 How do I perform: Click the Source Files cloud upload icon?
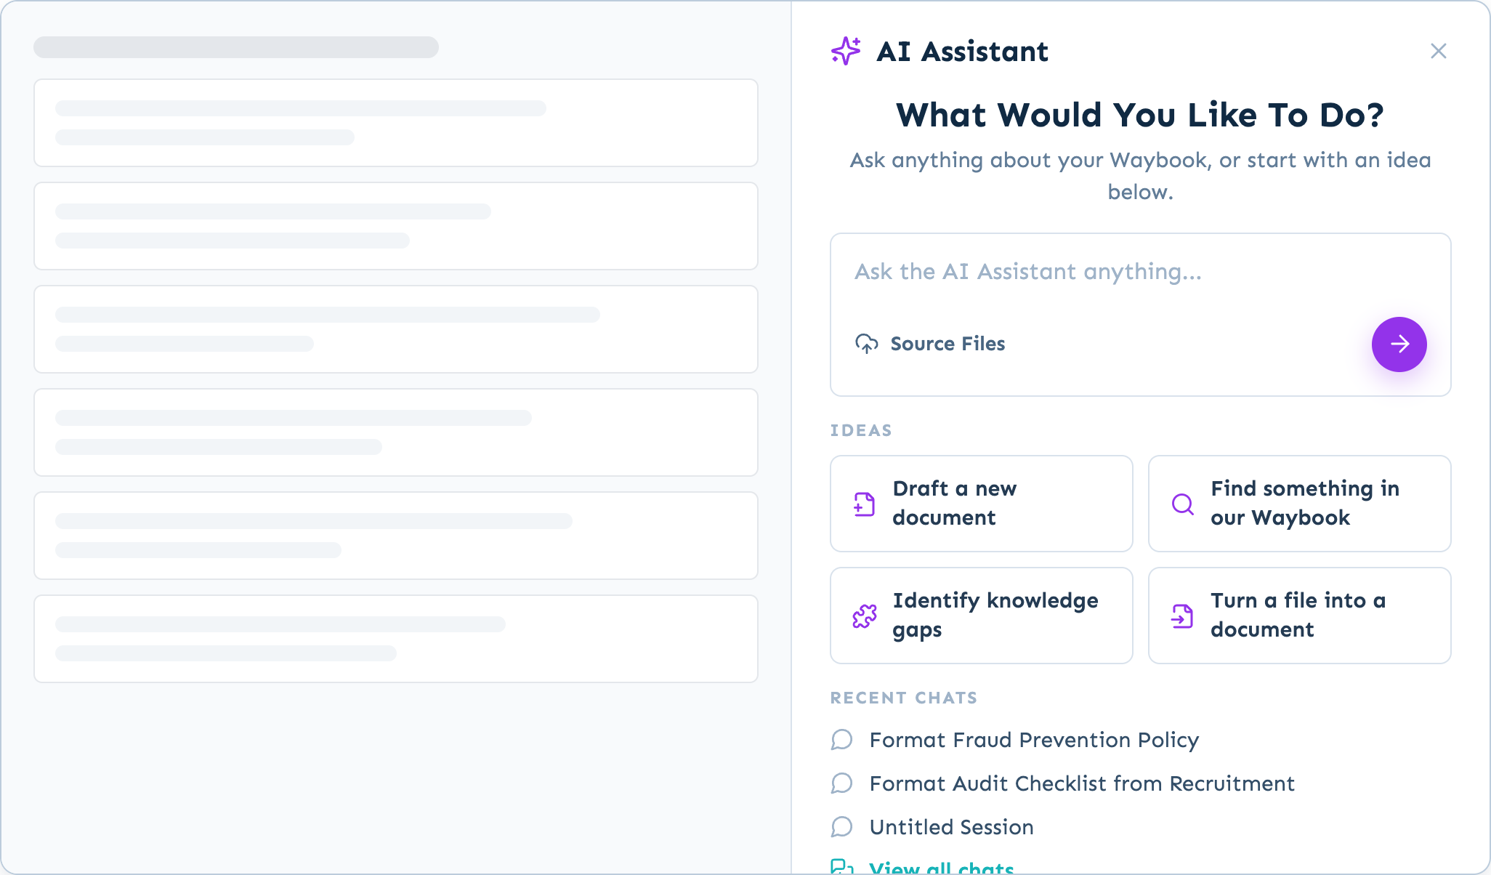(866, 344)
